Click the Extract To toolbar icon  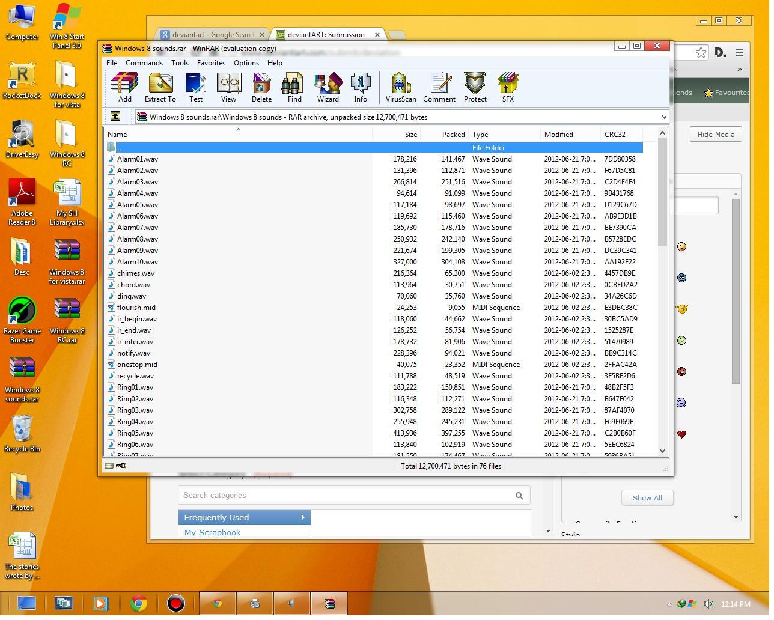tap(160, 88)
